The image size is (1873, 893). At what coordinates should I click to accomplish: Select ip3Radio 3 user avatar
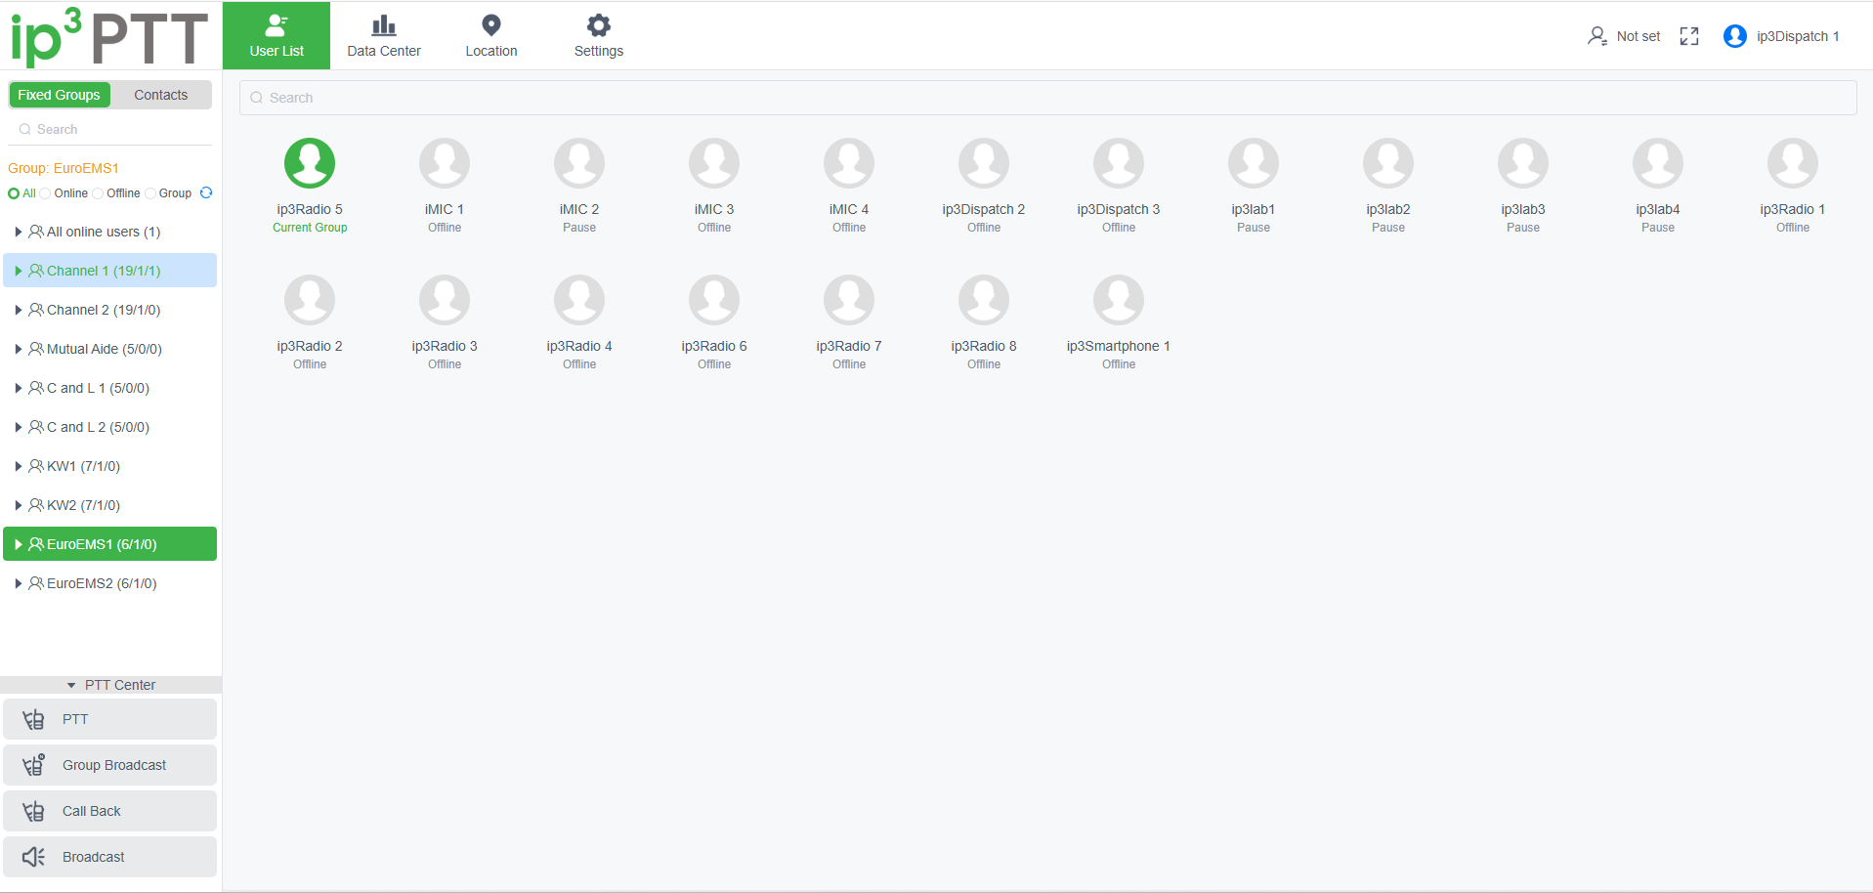point(445,299)
